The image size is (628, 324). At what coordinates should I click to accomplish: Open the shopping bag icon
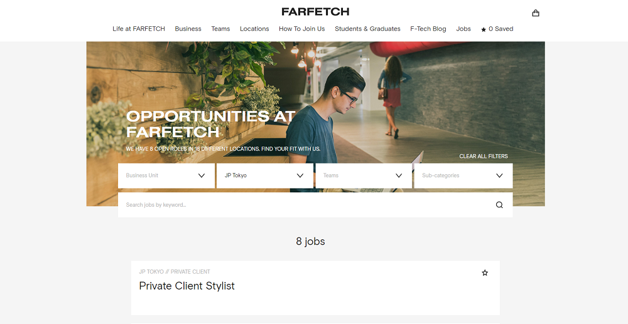(536, 13)
